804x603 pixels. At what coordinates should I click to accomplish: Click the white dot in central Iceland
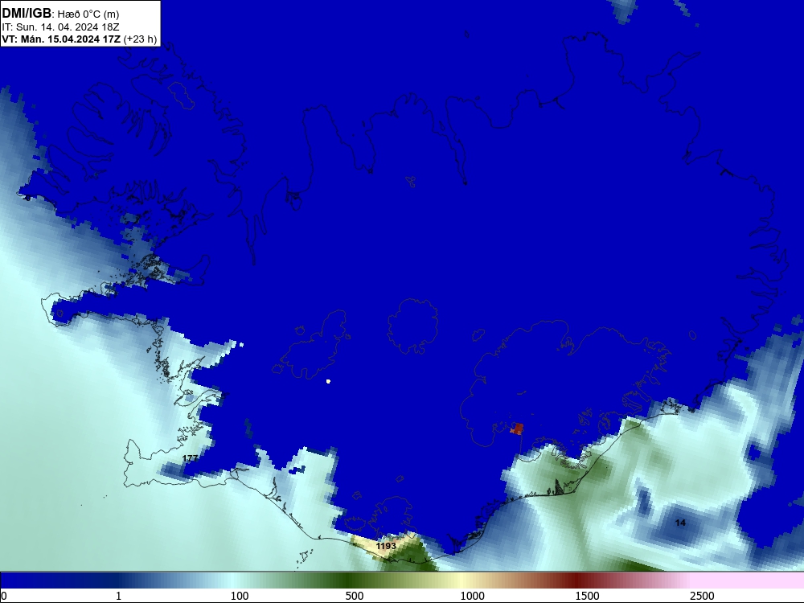pyautogui.click(x=328, y=381)
